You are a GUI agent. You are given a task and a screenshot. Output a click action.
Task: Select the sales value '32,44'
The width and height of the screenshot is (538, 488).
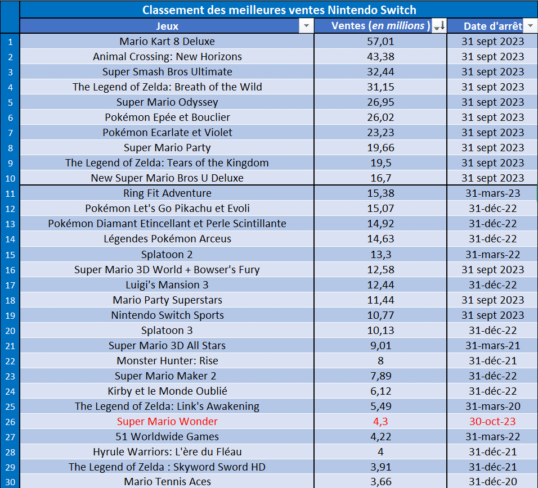380,71
